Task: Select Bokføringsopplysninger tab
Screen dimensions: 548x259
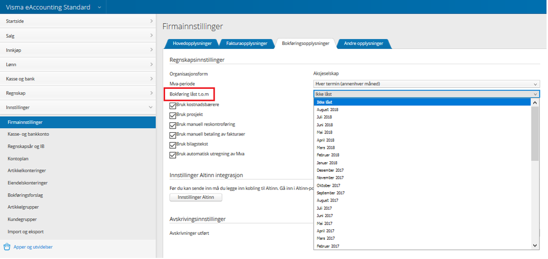Action: [306, 43]
